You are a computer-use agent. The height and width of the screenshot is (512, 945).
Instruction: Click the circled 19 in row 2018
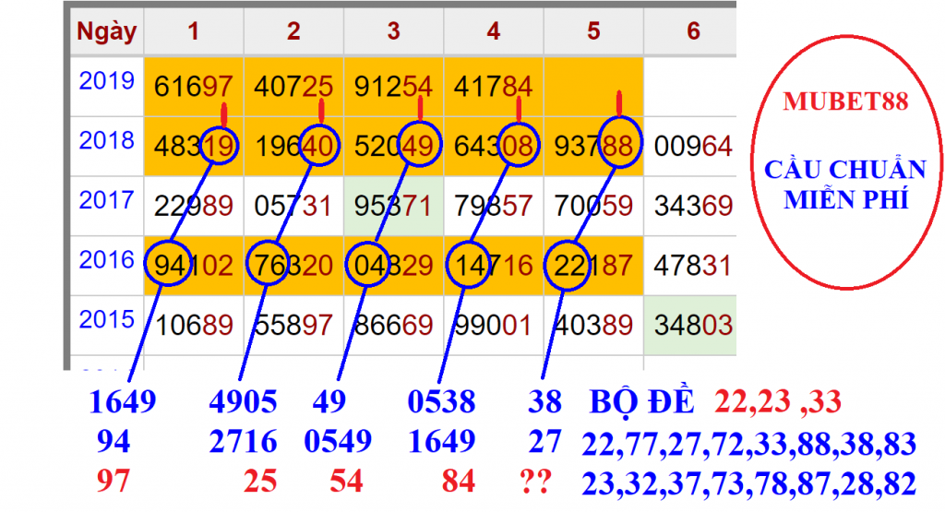[x=221, y=147]
